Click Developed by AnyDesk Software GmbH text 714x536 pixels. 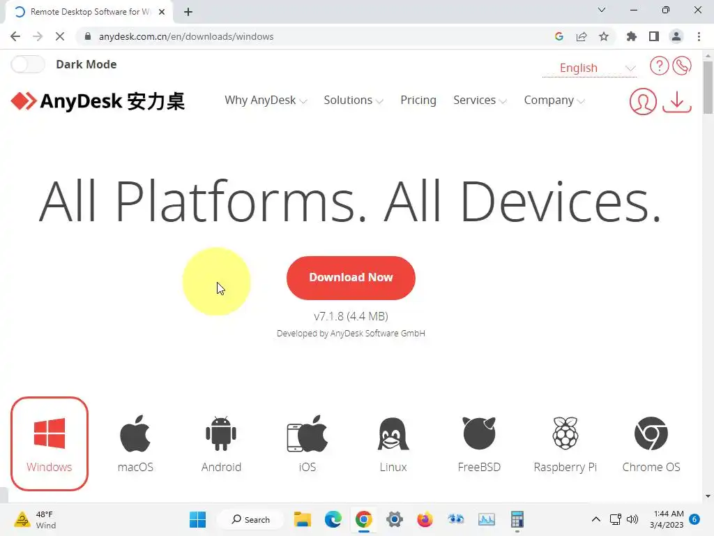pos(351,333)
